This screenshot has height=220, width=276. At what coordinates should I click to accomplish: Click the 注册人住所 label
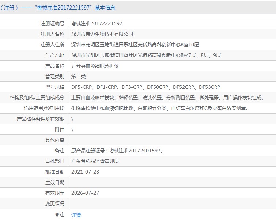(52, 45)
